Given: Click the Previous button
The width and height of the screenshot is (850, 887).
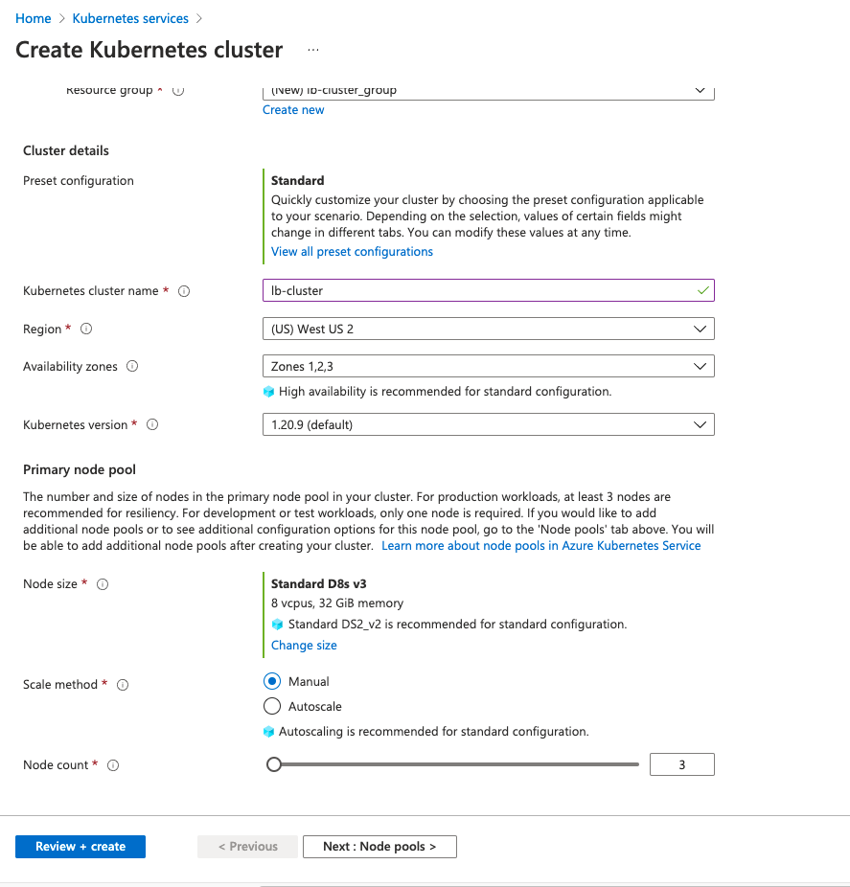Looking at the screenshot, I should coord(248,847).
